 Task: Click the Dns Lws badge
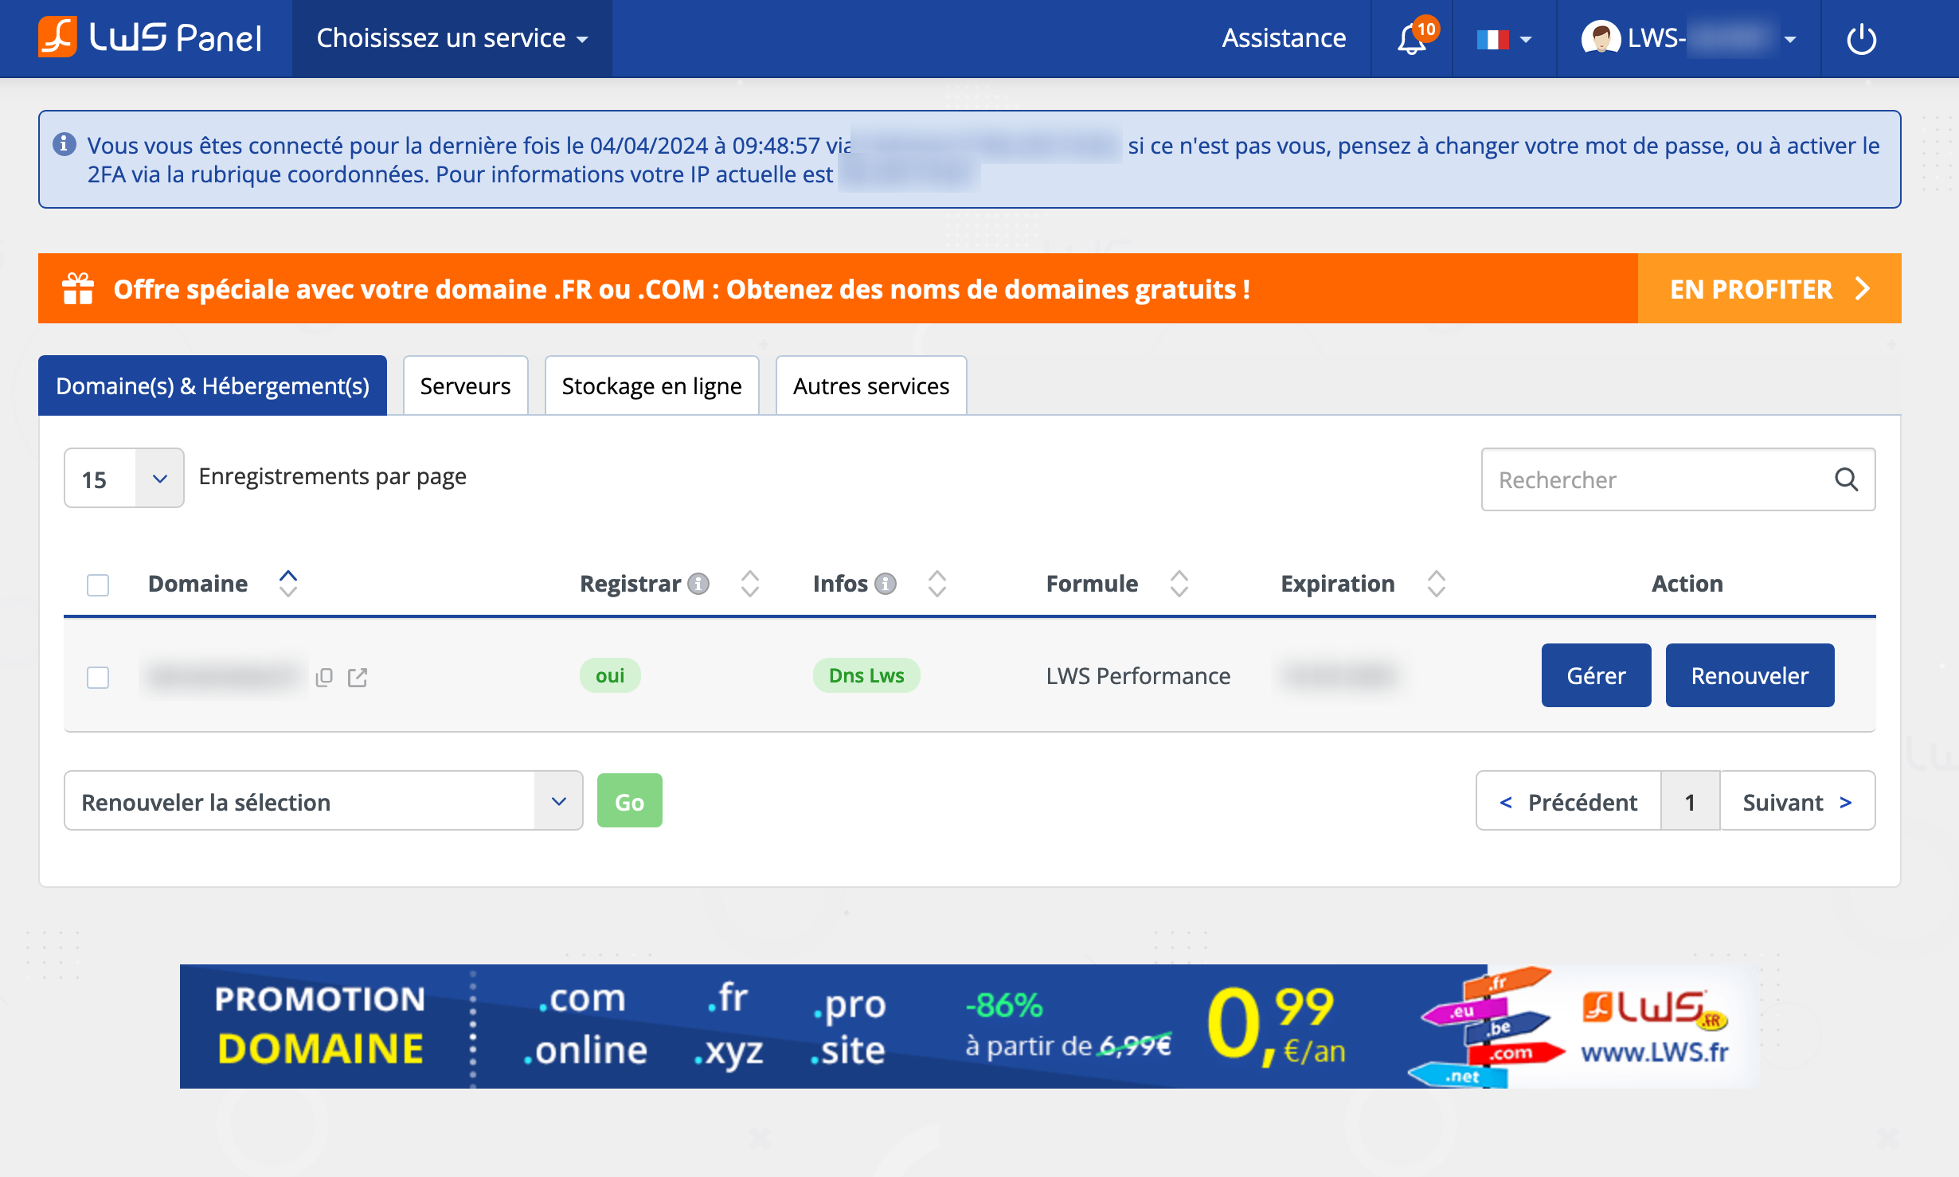866,676
